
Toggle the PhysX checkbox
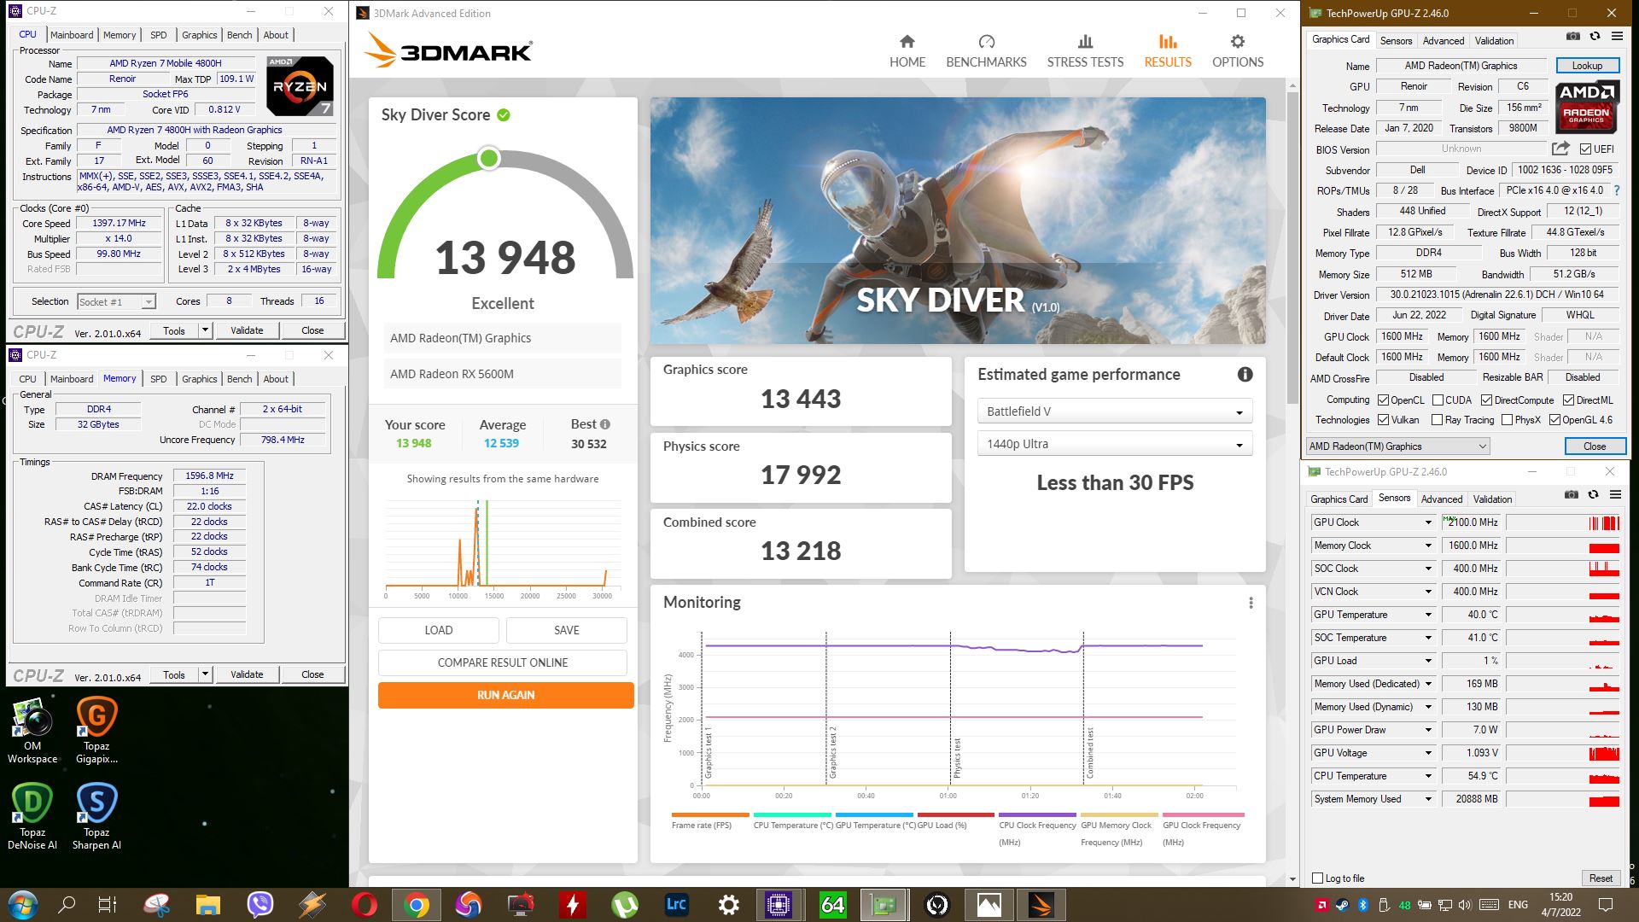(1507, 419)
